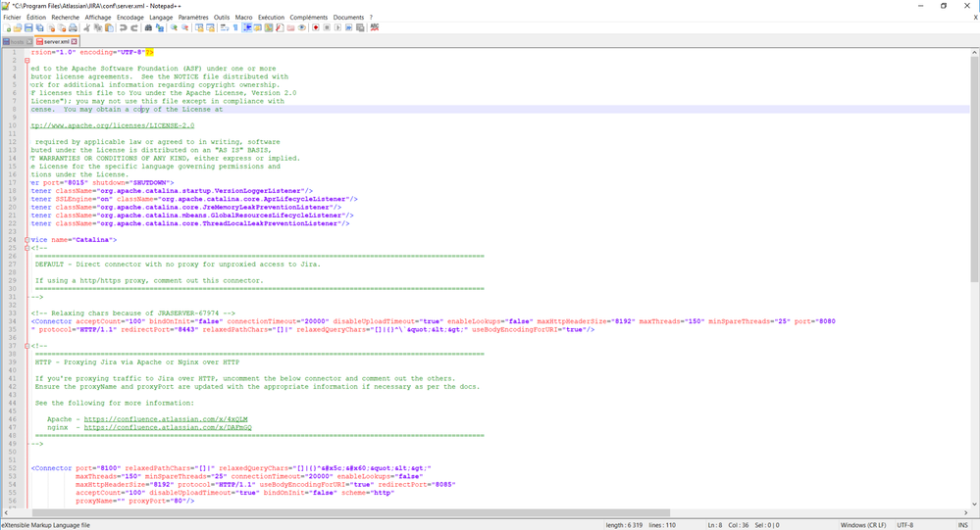Toggle Word wrap toolbar button

tap(225, 27)
